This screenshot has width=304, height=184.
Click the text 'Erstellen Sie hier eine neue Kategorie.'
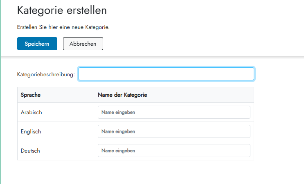63,27
